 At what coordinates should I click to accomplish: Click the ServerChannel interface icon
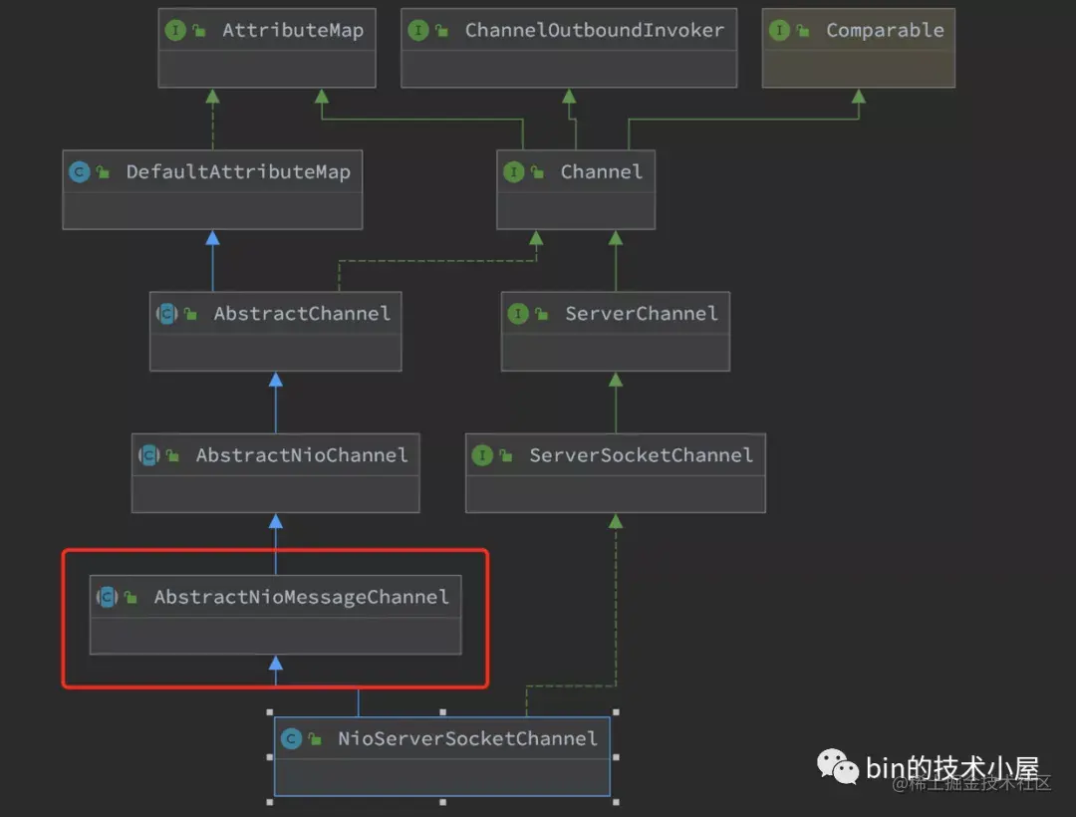click(517, 314)
